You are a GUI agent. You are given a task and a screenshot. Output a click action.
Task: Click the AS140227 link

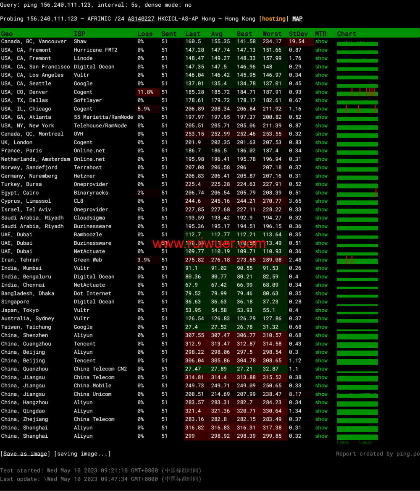tap(141, 19)
